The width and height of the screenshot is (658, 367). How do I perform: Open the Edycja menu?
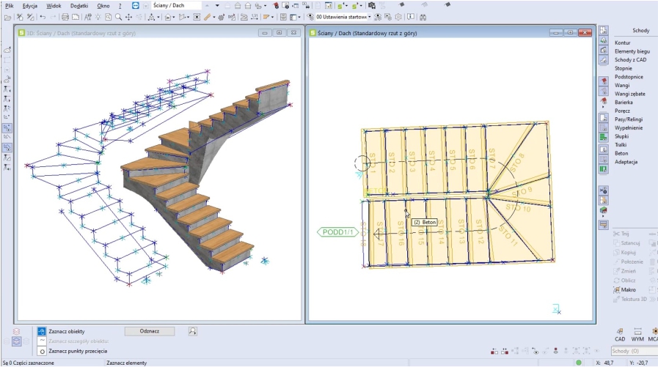(30, 5)
